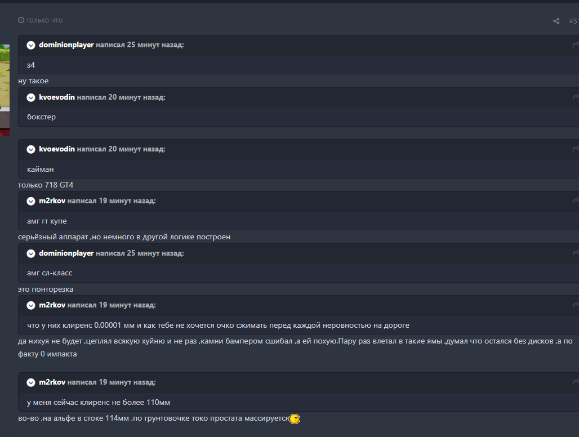Collapse the 'клиренс не более 110мм' quote
This screenshot has height=437, width=579.
coord(31,382)
